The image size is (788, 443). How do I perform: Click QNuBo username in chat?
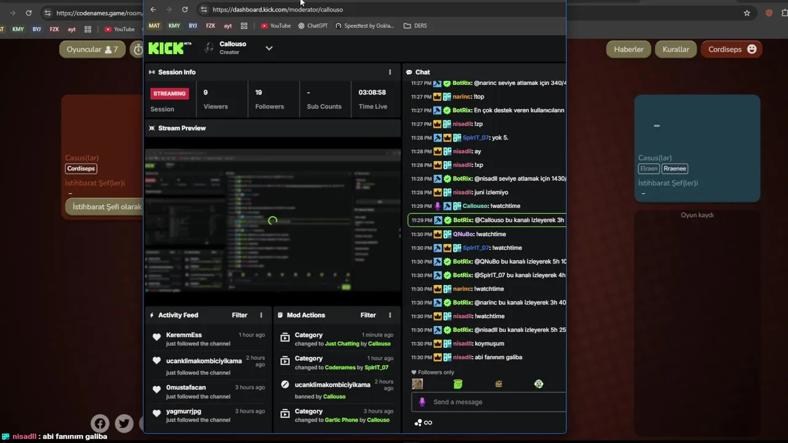coord(463,234)
